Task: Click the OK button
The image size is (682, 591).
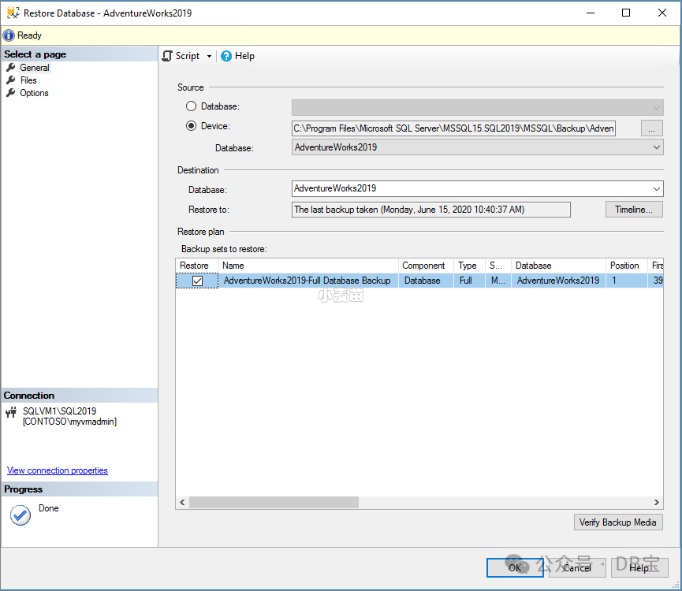Action: [515, 568]
